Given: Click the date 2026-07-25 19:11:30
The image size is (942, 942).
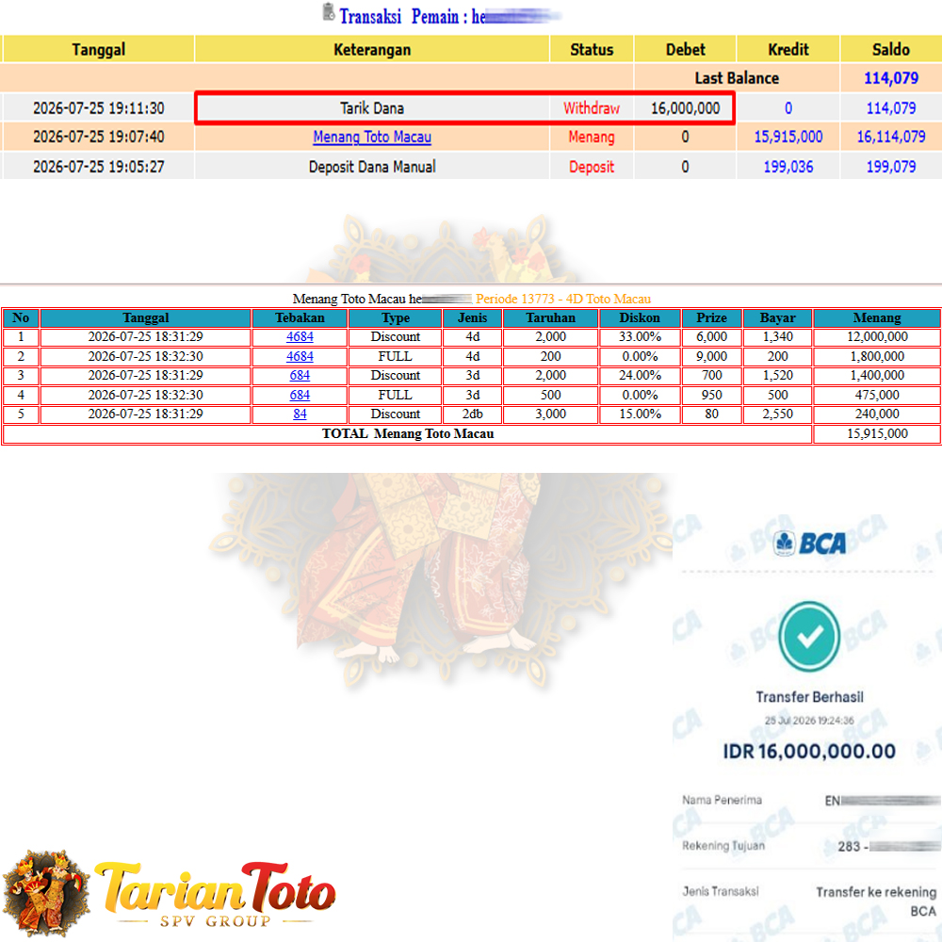Looking at the screenshot, I should point(99,108).
